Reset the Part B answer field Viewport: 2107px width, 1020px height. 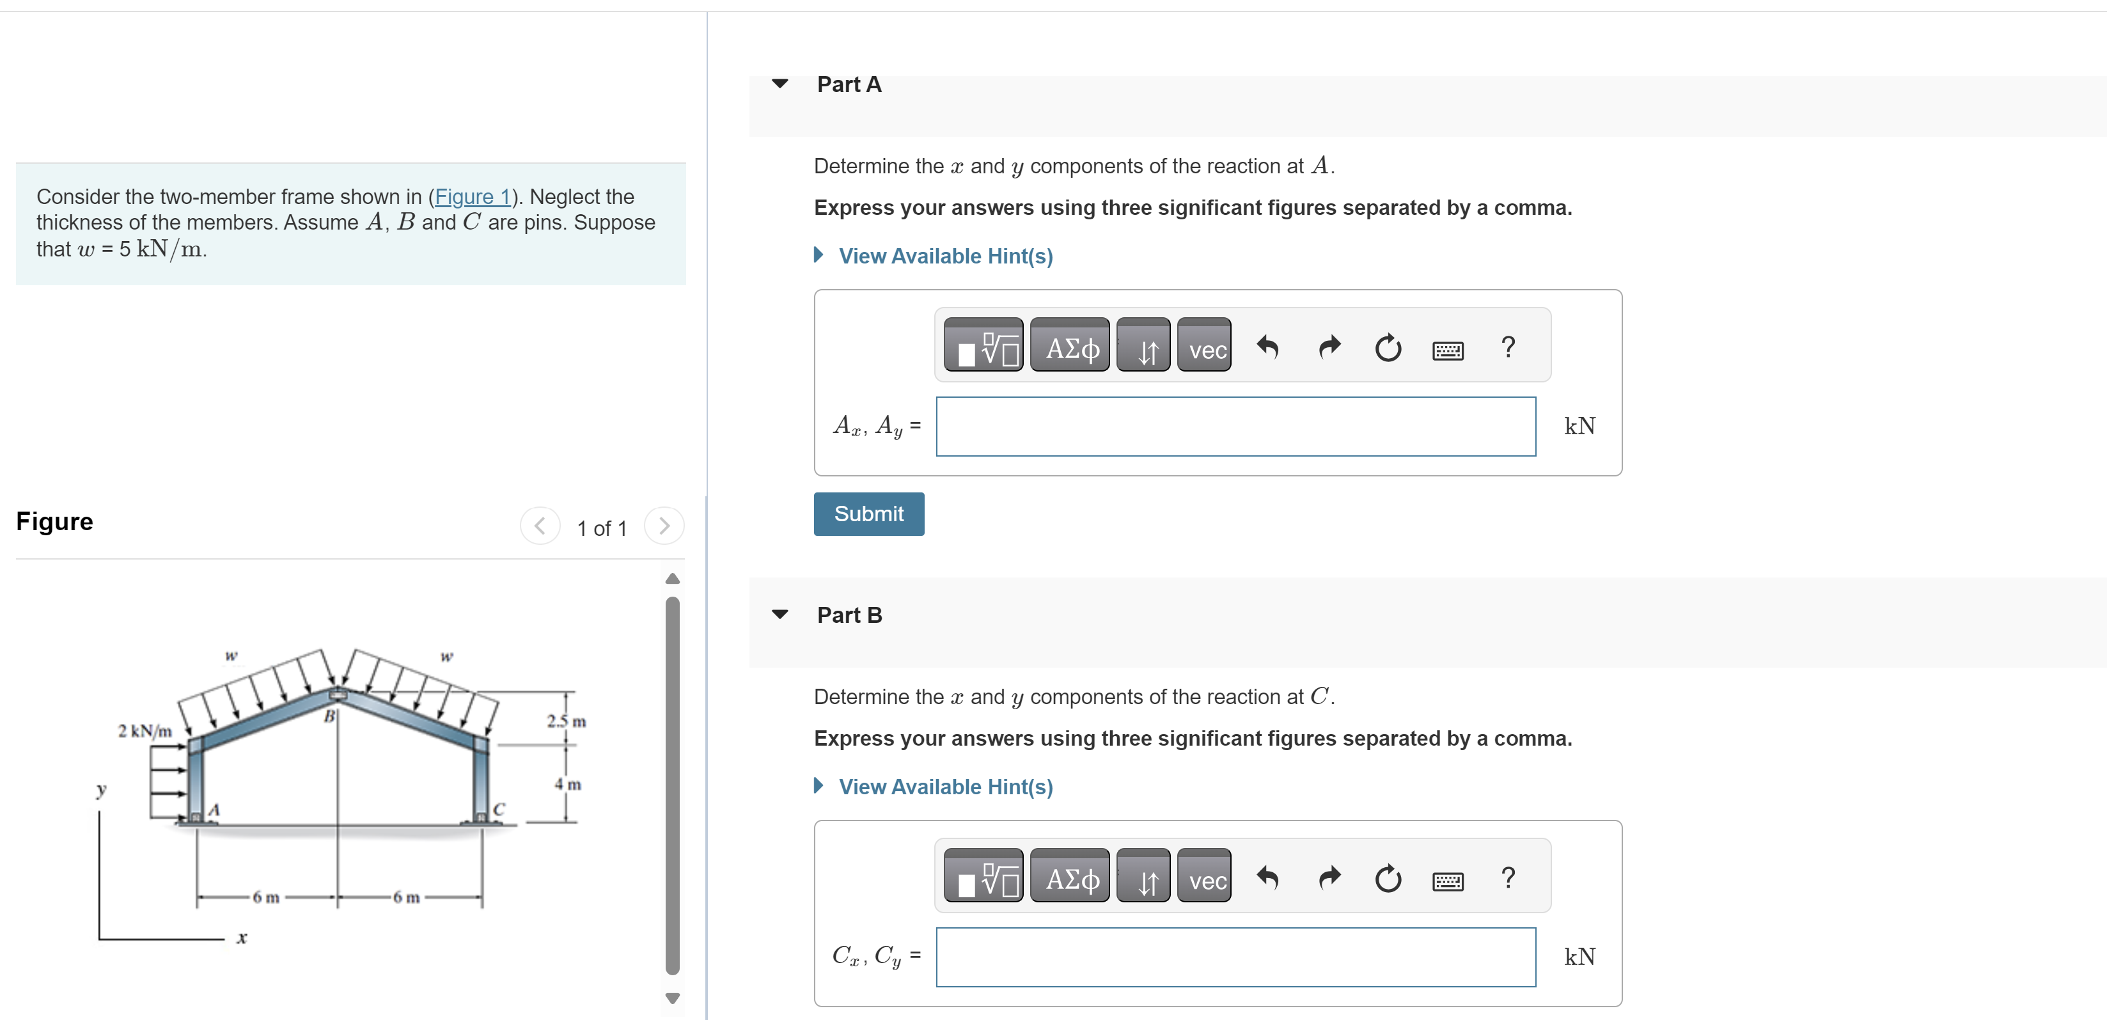pos(1387,877)
